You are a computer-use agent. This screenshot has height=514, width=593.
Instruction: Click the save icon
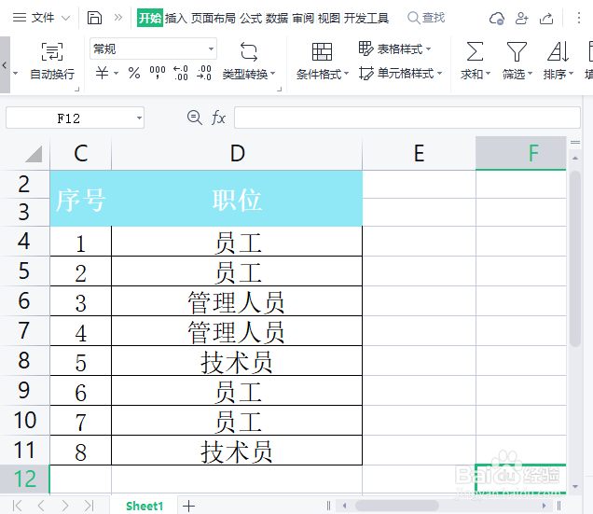click(94, 18)
